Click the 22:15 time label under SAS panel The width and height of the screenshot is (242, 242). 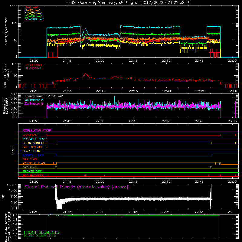133,212
